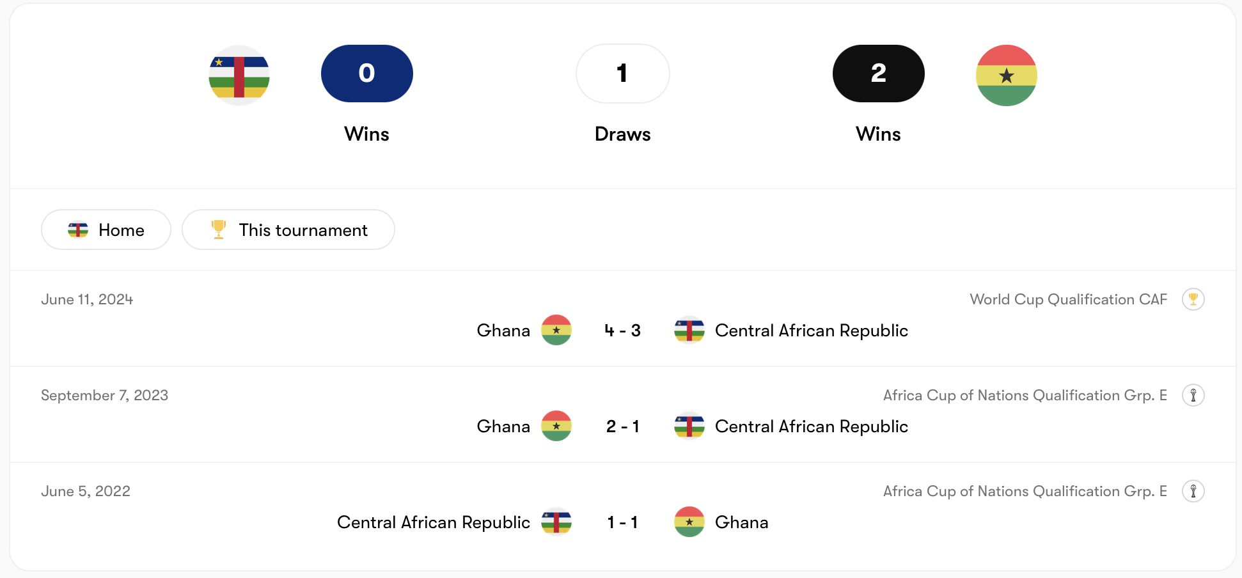The width and height of the screenshot is (1242, 578).
Task: Click the World Cup Qualification trophy icon
Action: tap(1193, 299)
